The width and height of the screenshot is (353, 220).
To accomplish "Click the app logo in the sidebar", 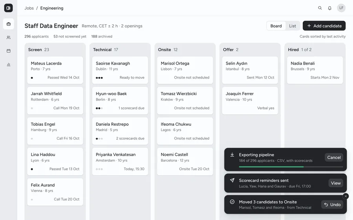I will pyautogui.click(x=8, y=8).
